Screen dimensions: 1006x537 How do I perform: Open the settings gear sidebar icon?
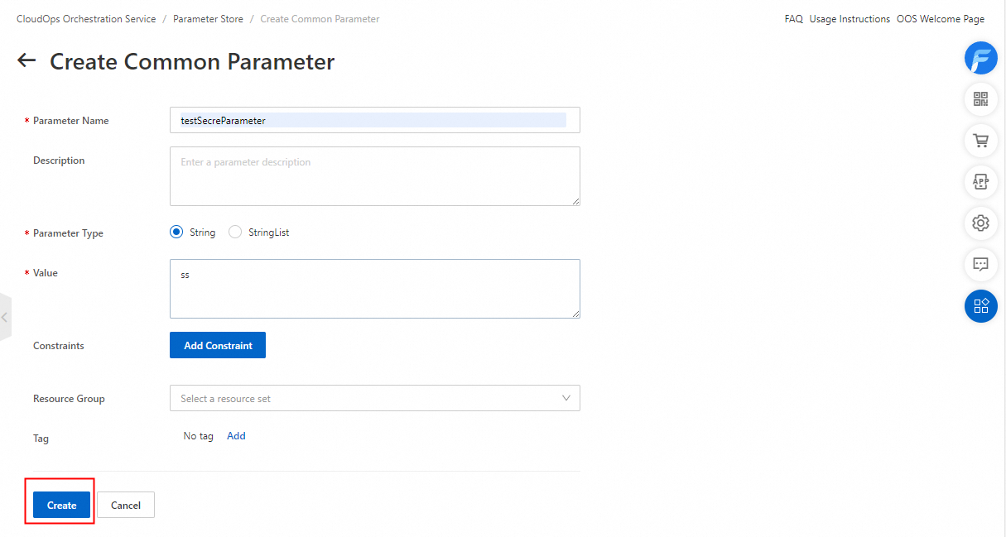pos(981,223)
